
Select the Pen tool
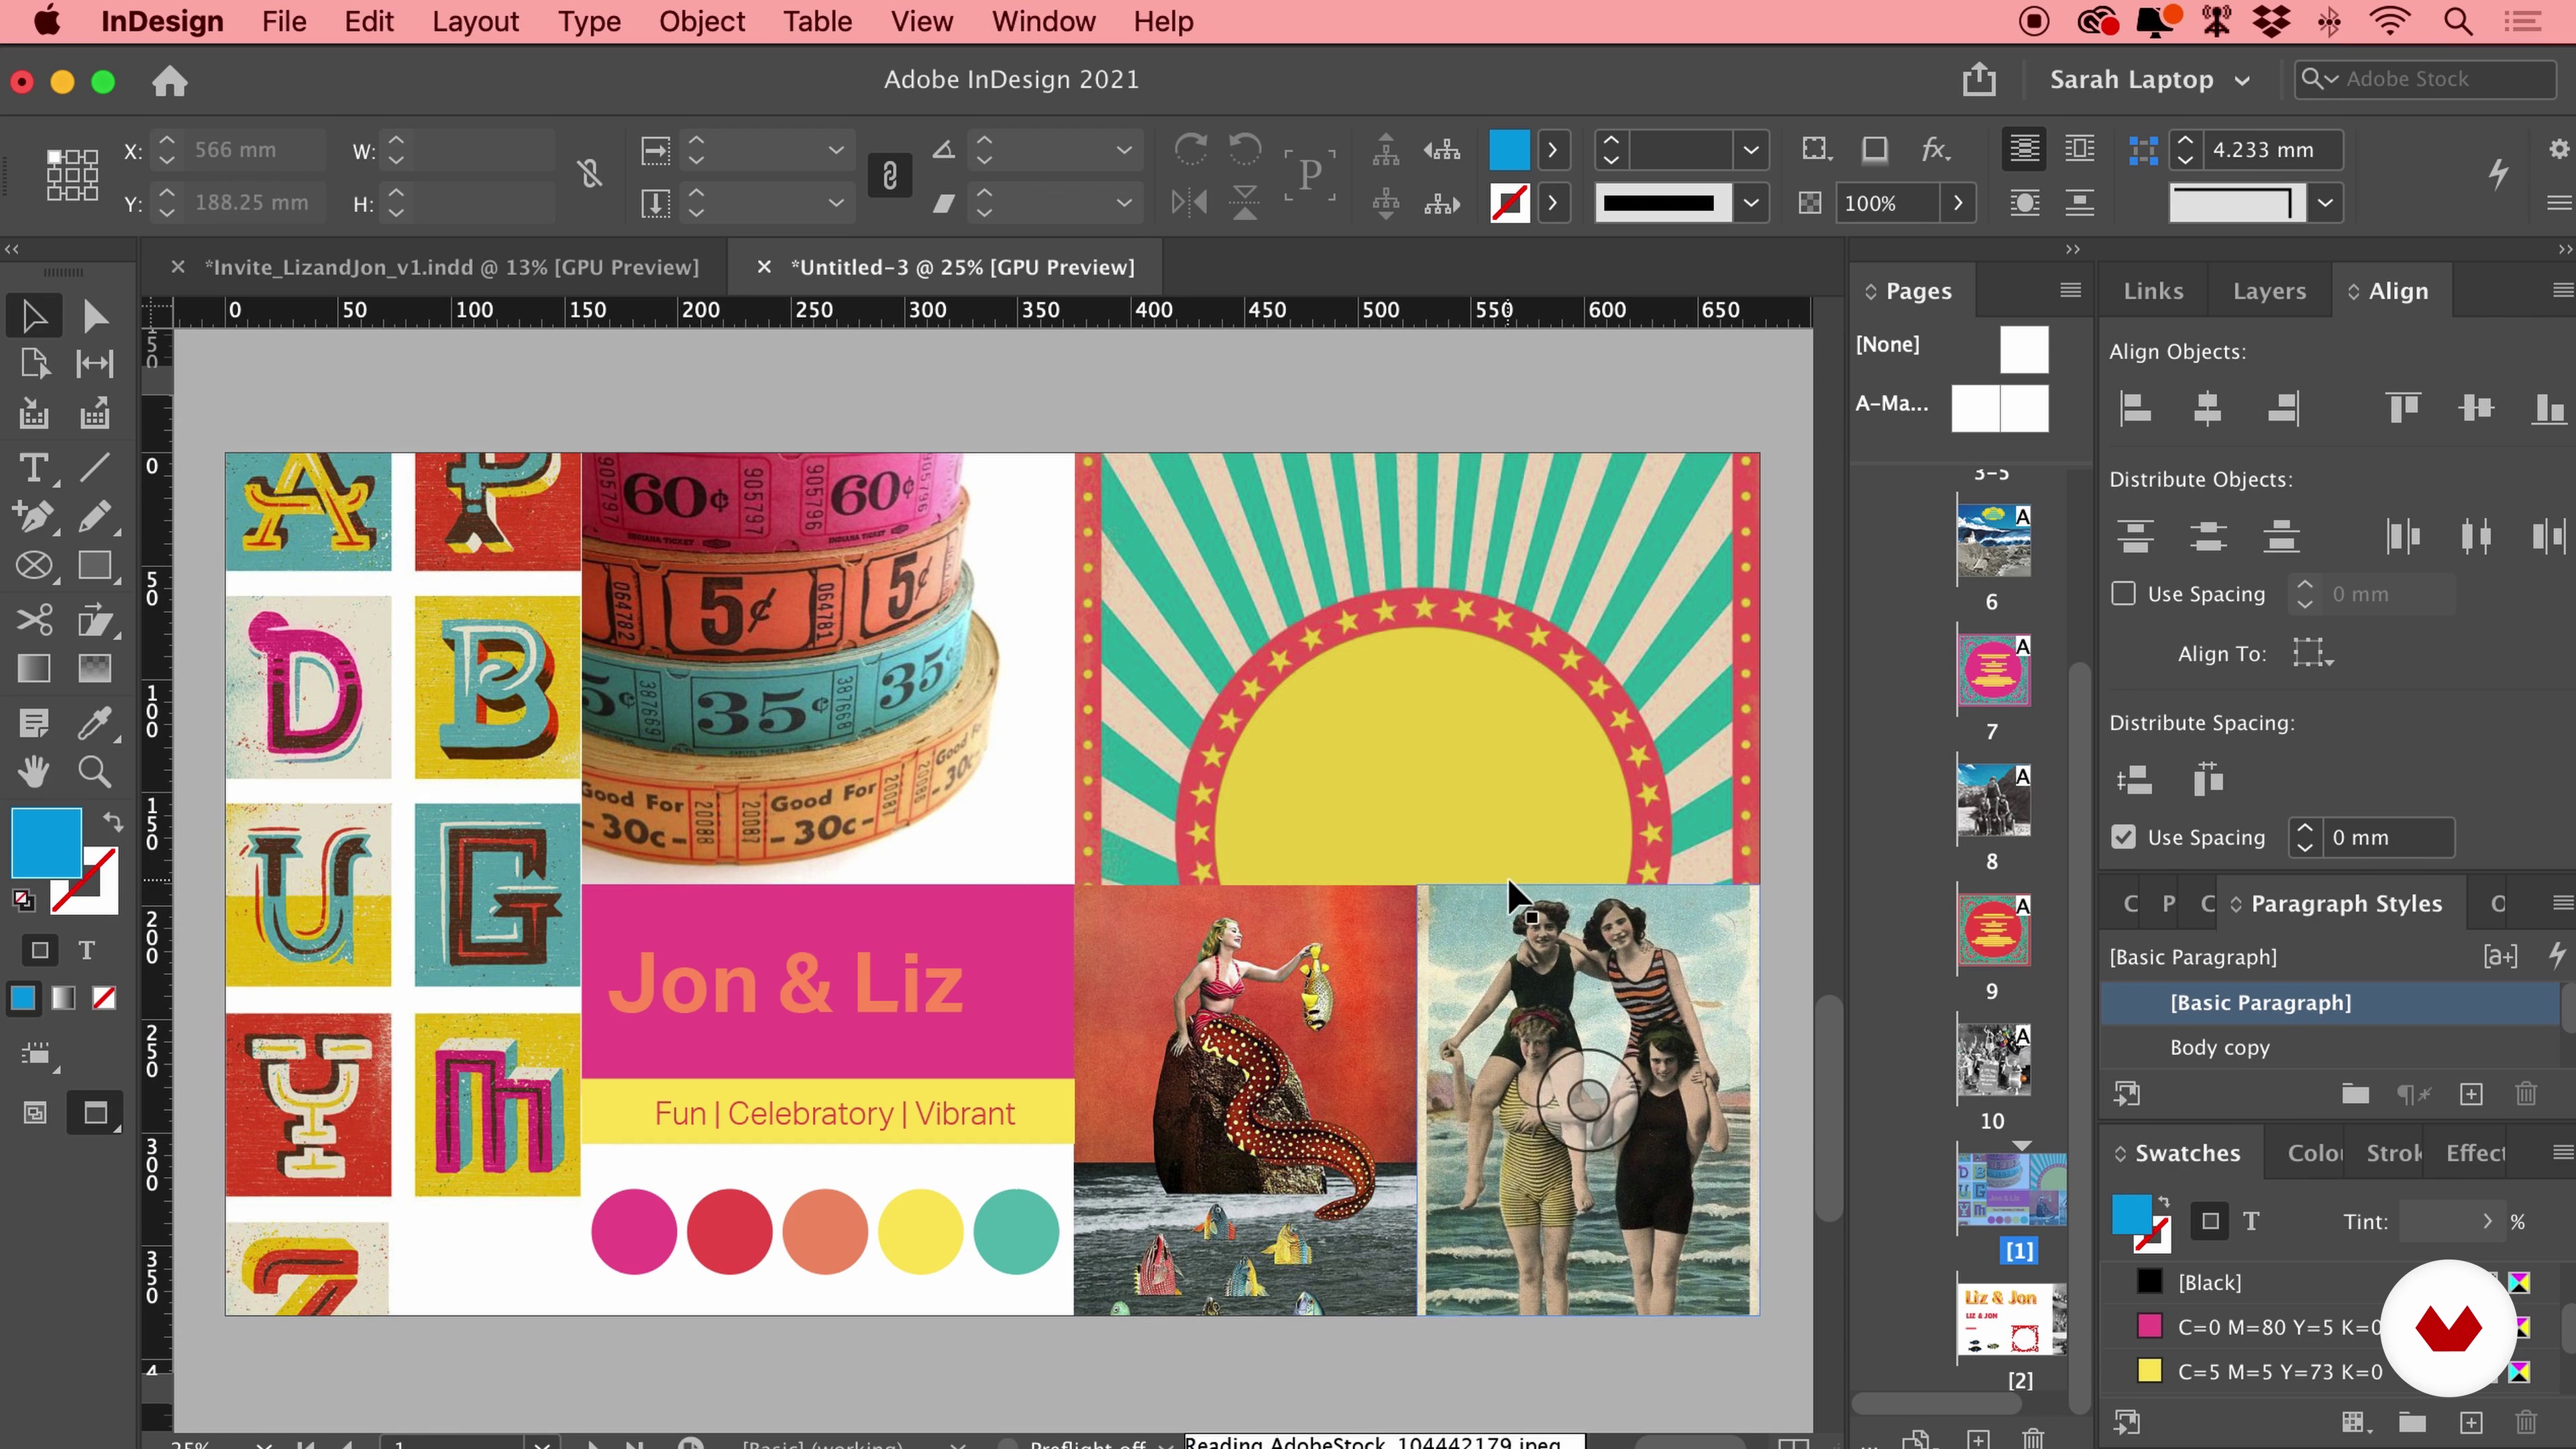(x=34, y=517)
